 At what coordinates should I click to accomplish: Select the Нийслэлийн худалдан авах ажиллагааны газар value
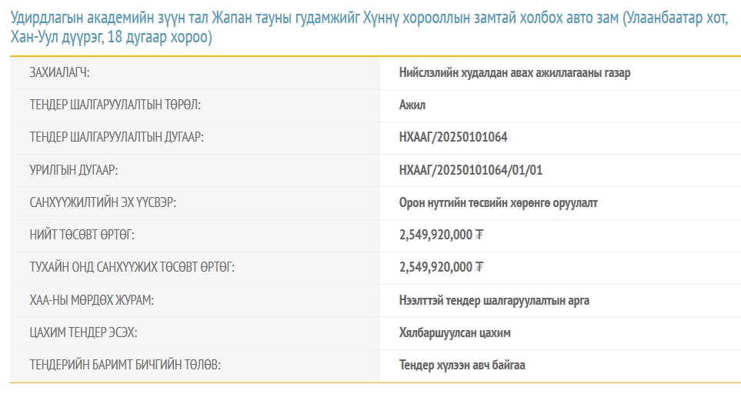point(515,73)
